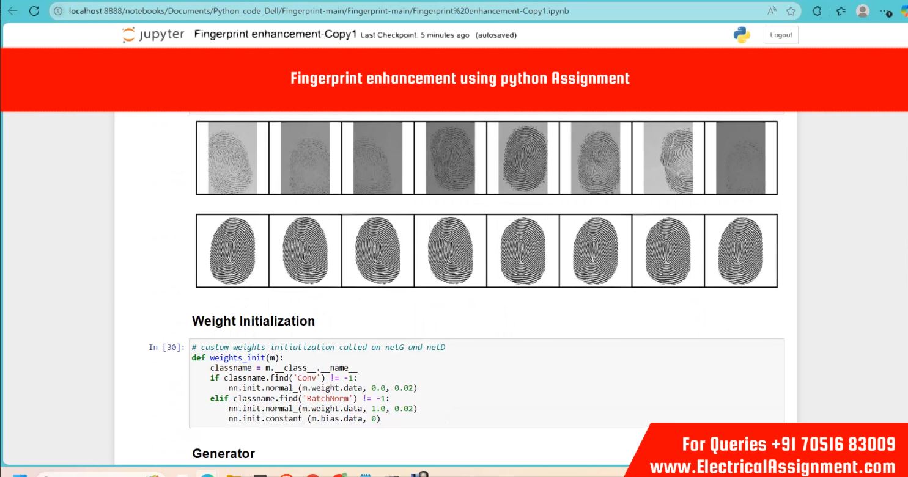Reload the page with the refresh icon

tap(34, 11)
